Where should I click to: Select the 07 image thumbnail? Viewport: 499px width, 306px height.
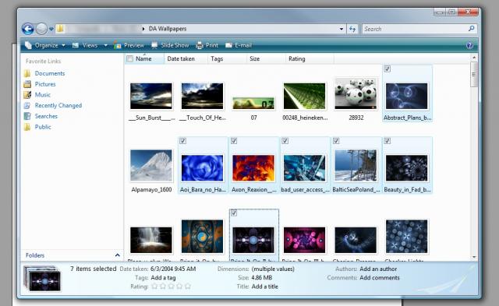[x=253, y=104]
